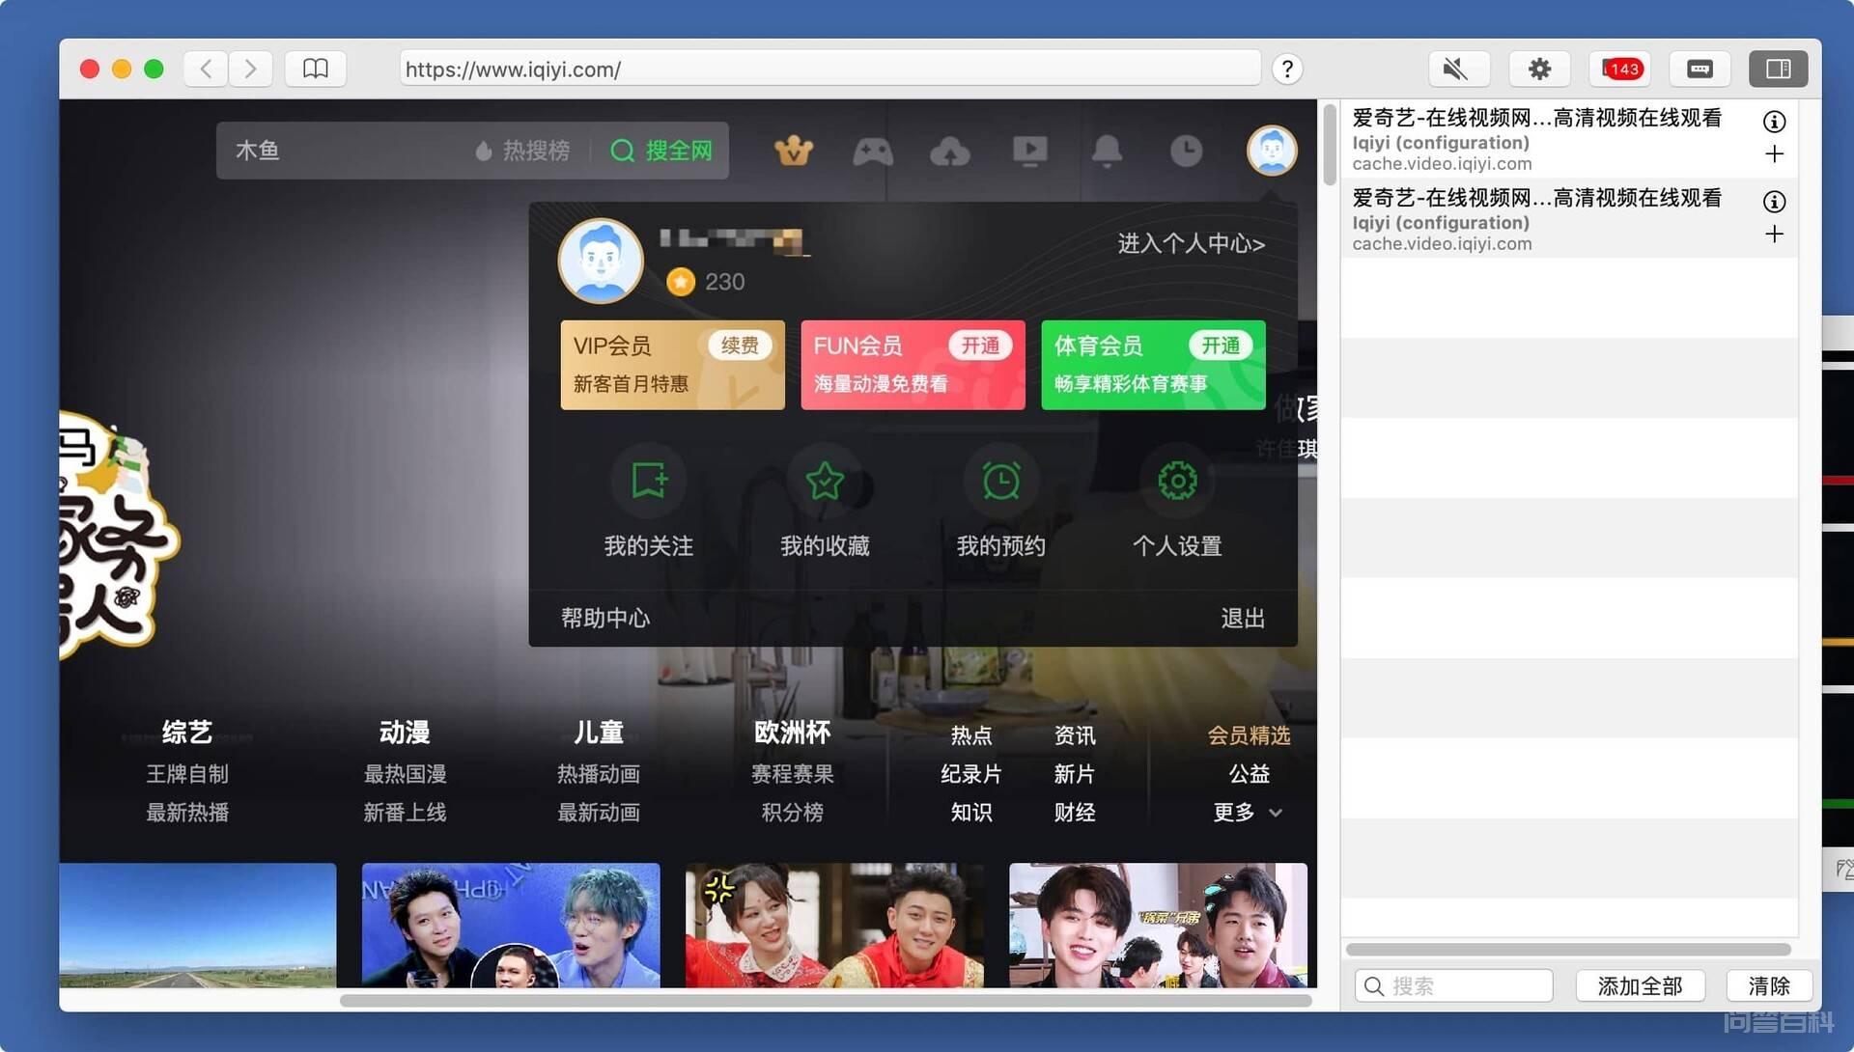Click the help question mark button
Screen dimensions: 1854x1052
pos(1286,69)
